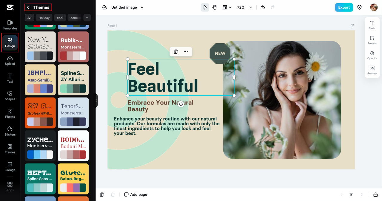Open text Presets
Screen dimensions: 382x201
372,40
